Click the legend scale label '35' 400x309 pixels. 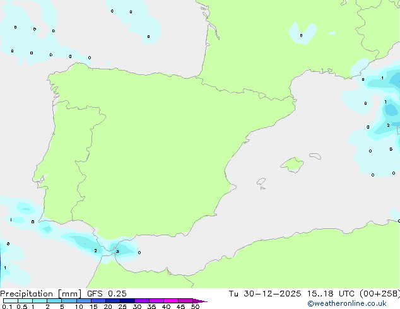coord(151,306)
